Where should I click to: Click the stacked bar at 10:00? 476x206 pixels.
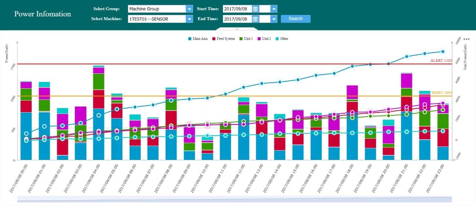208,148
